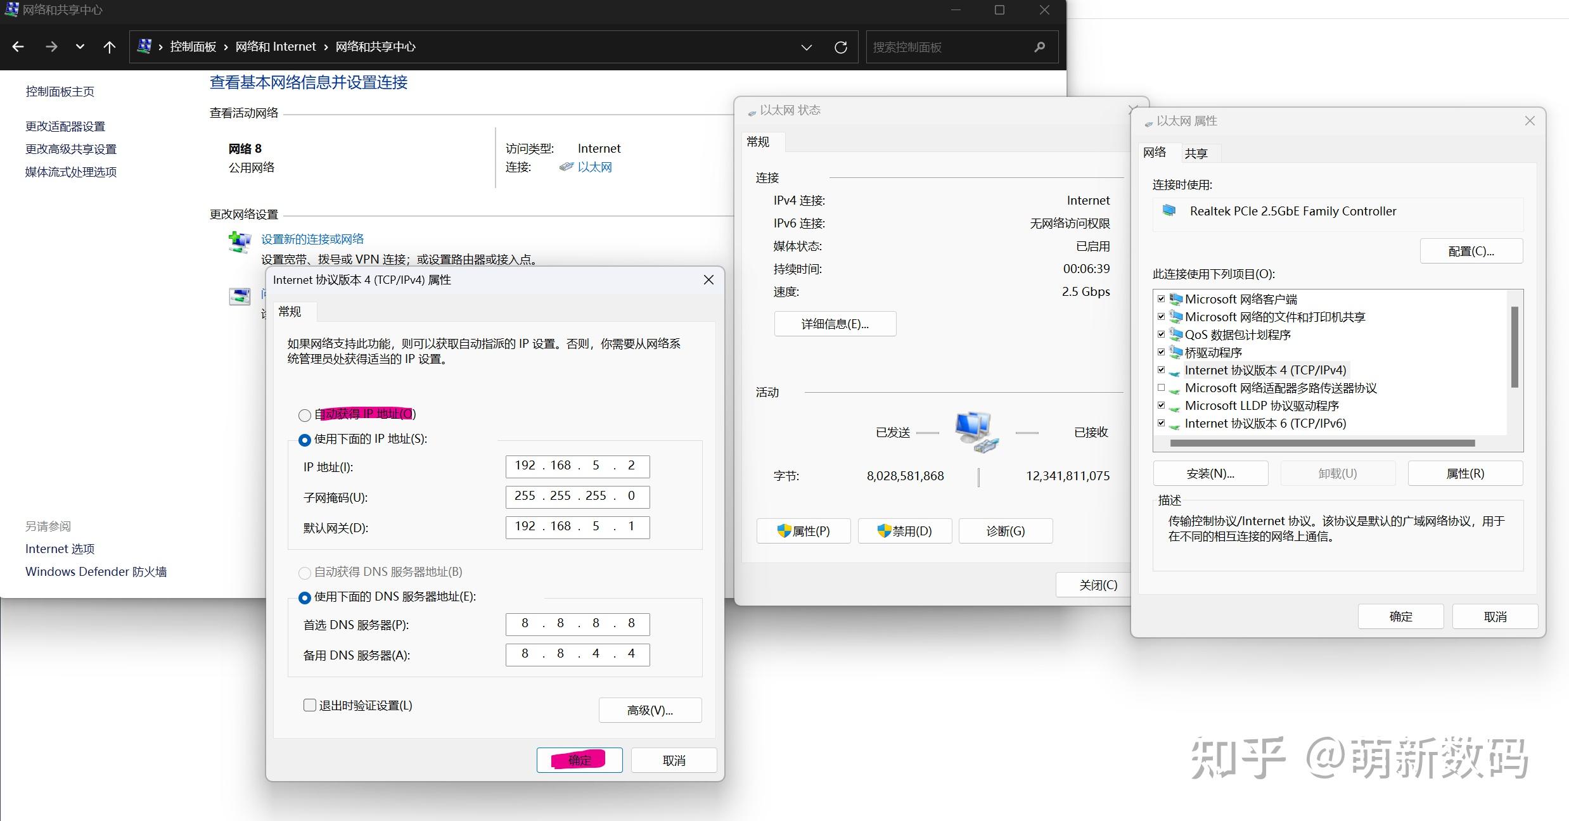This screenshot has width=1569, height=821.
Task: Check 退出时验证设置(L) option
Action: click(310, 704)
